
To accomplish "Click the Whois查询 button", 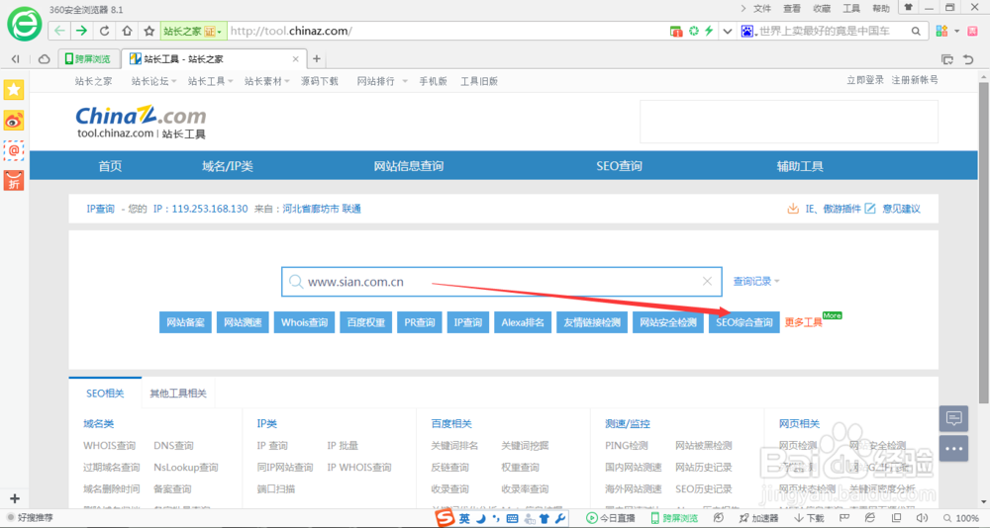I will [x=304, y=322].
